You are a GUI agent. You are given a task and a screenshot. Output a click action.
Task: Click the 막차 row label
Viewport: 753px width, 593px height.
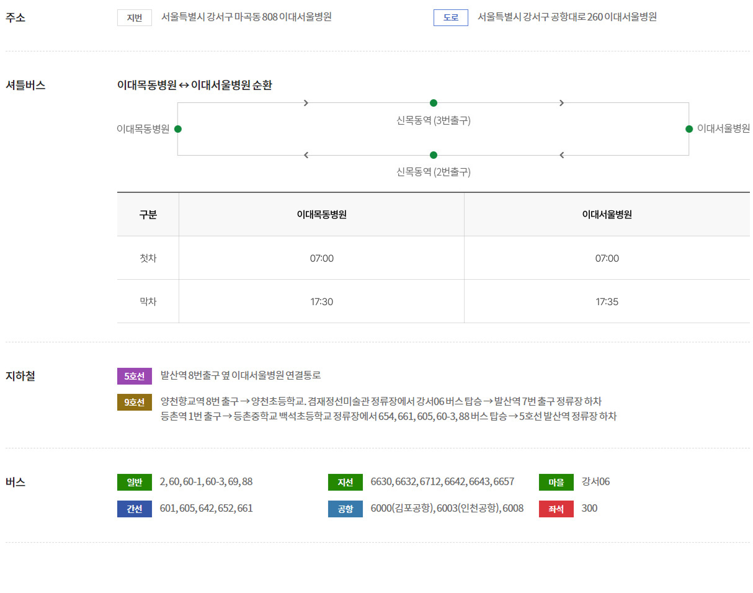[148, 301]
